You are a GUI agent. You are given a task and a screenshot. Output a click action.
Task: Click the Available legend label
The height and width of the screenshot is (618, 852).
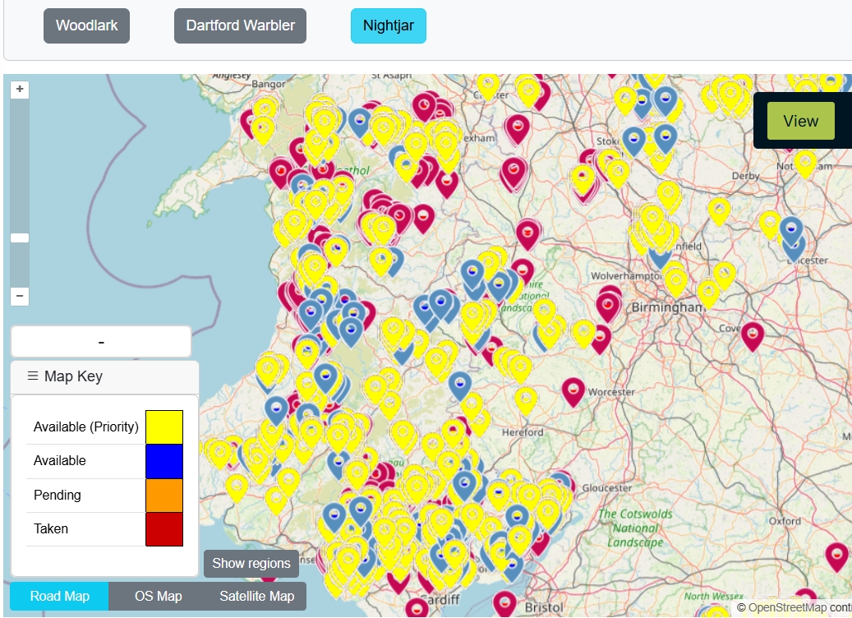pyautogui.click(x=60, y=461)
